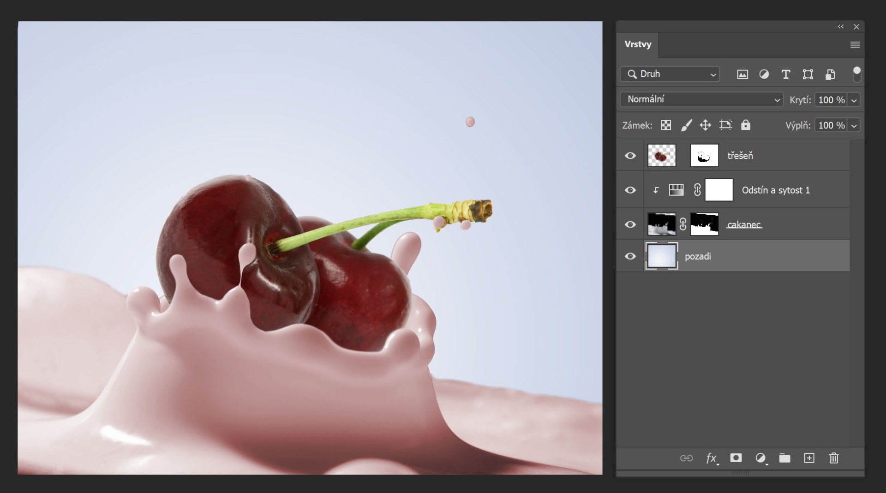Screen dimensions: 886x493
Task: Open the Druh filter type dropdown
Action: (670, 74)
